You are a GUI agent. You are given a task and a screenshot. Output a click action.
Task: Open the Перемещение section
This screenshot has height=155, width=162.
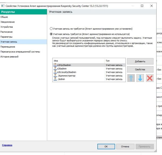point(23,47)
